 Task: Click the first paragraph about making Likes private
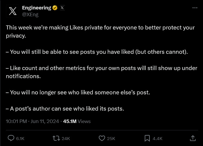100,32
